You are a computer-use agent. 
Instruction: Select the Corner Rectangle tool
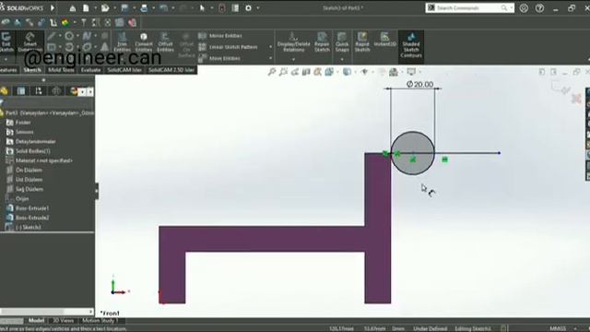52,47
